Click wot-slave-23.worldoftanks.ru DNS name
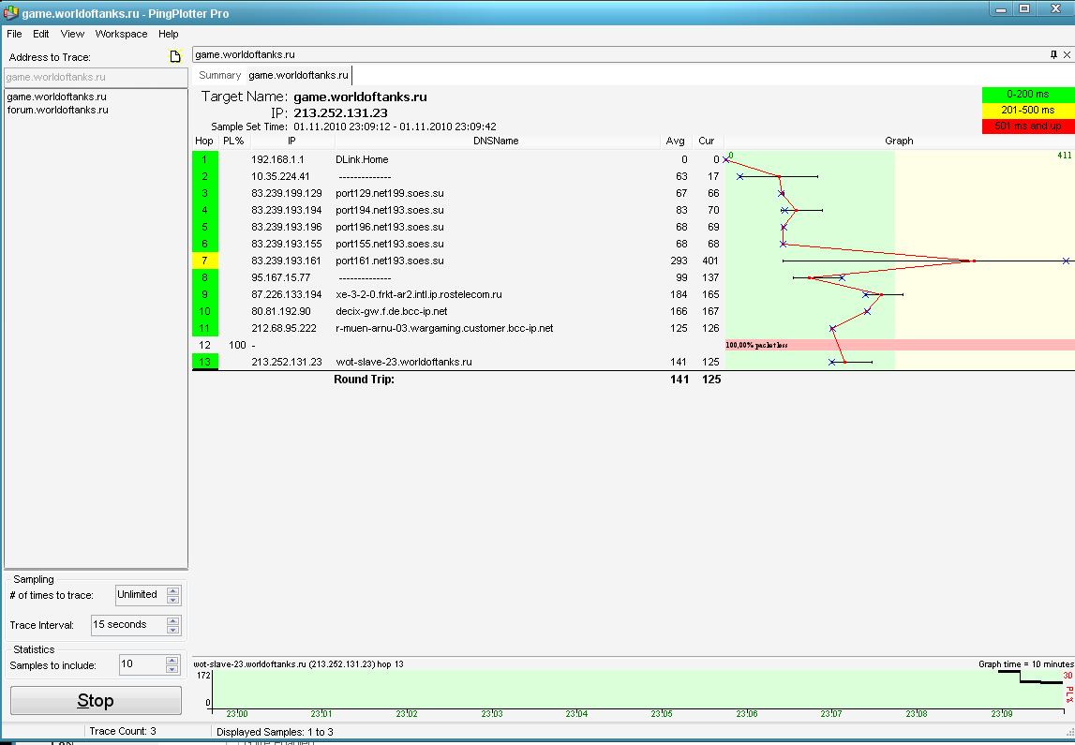1075x745 pixels. point(404,362)
